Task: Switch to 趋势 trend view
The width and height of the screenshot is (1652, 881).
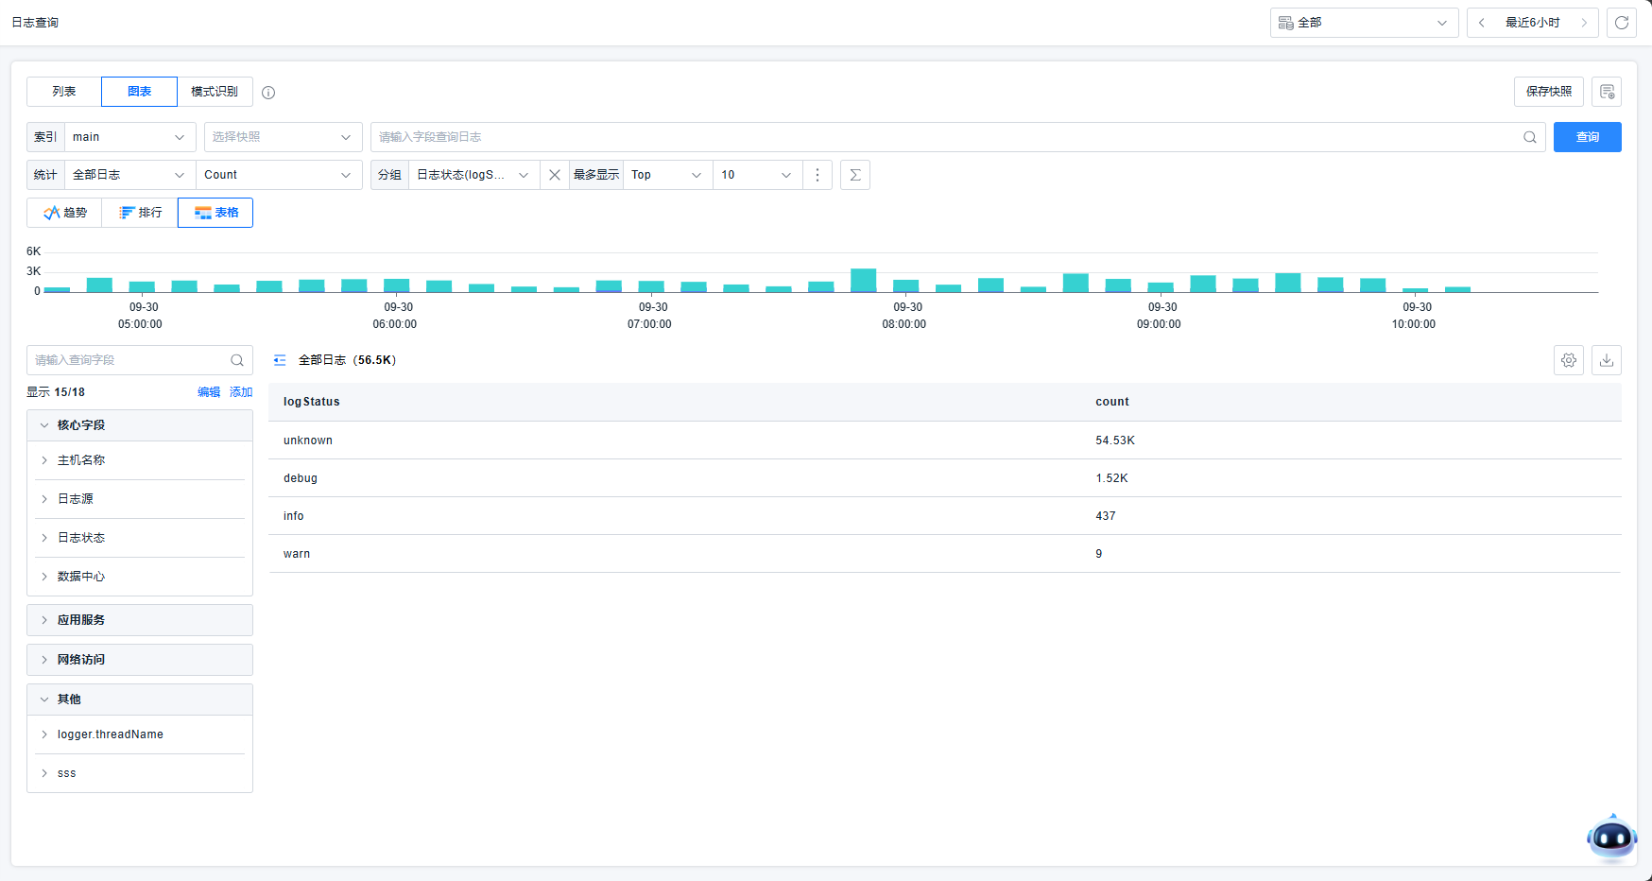Action: click(x=64, y=213)
